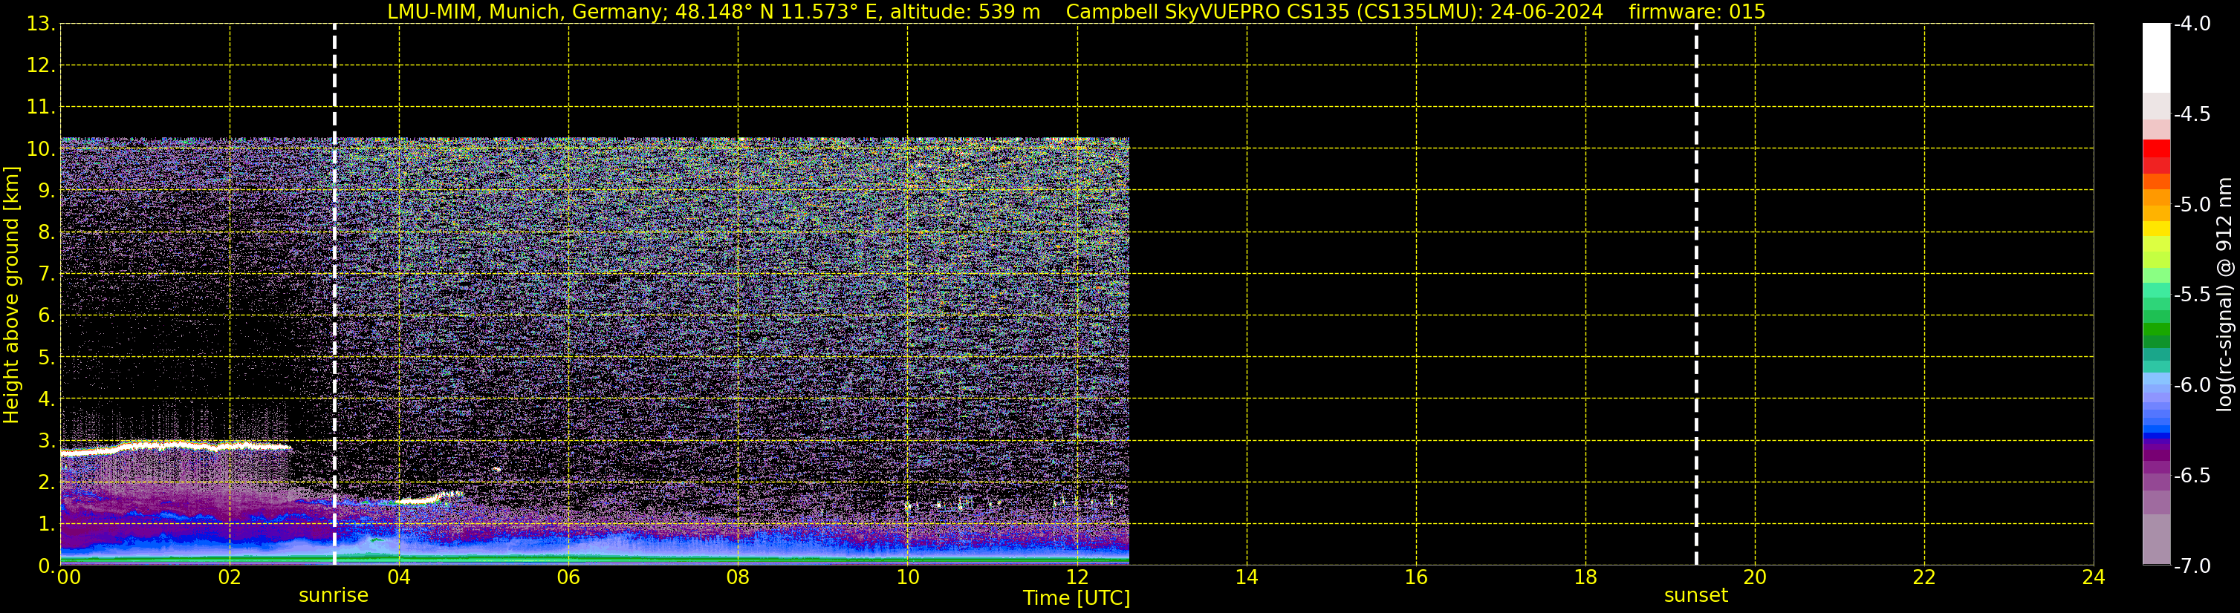Click the 7 km height tick label
Screen dimensions: 2240x613
tap(45, 275)
